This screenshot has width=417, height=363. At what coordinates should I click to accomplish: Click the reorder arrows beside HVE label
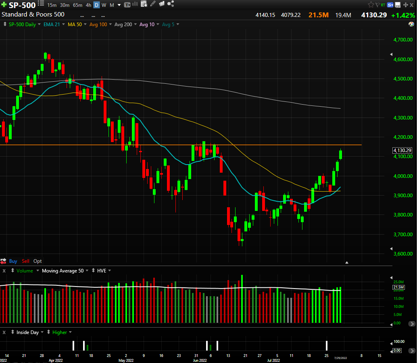[x=93, y=270]
